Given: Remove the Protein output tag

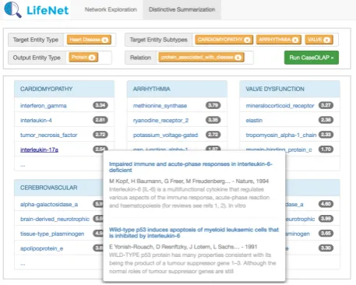Looking at the screenshot, I should [x=92, y=58].
